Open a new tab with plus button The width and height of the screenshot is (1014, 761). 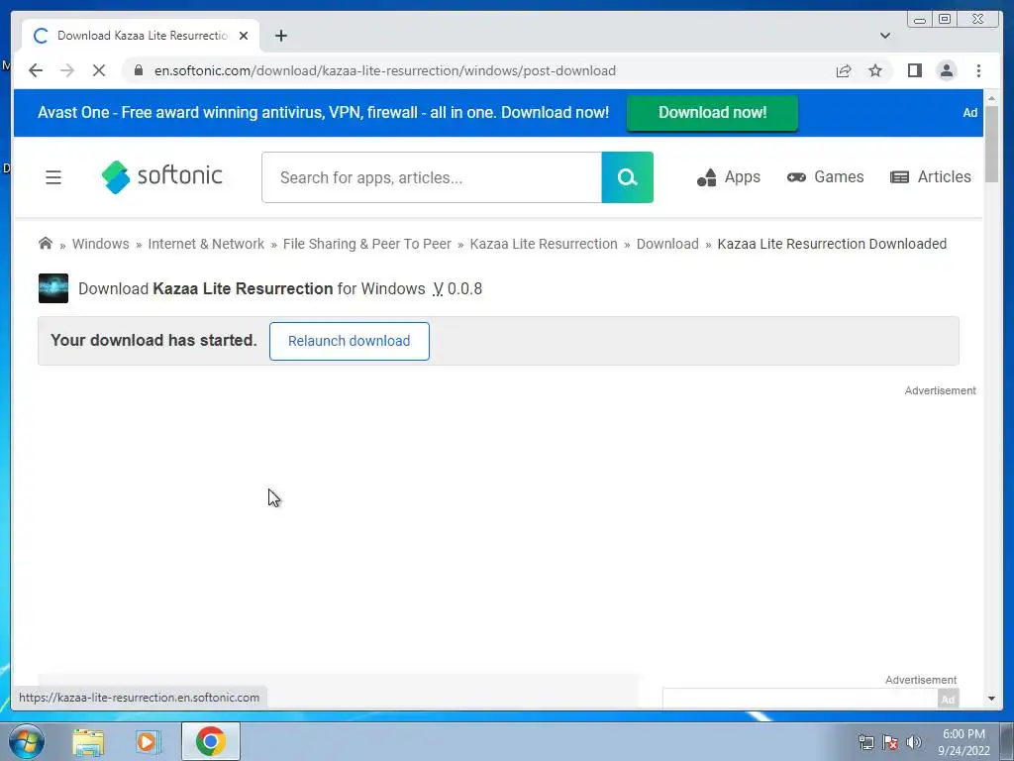point(280,36)
